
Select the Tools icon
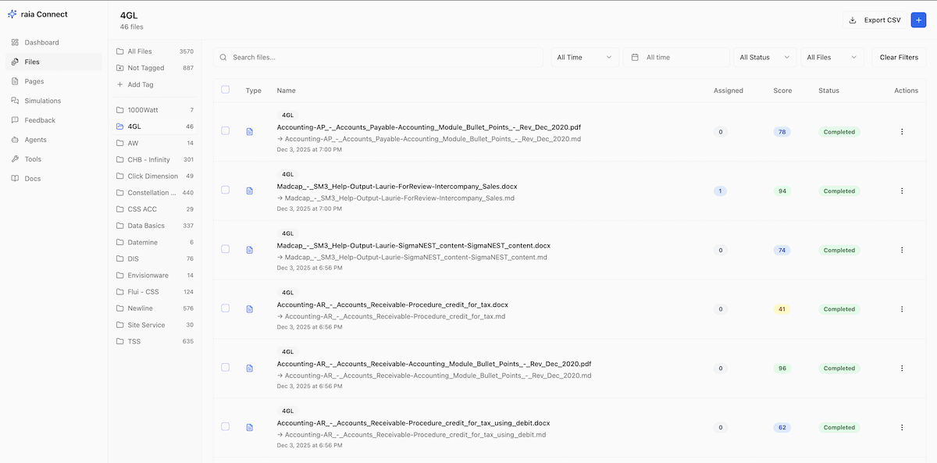click(x=16, y=158)
